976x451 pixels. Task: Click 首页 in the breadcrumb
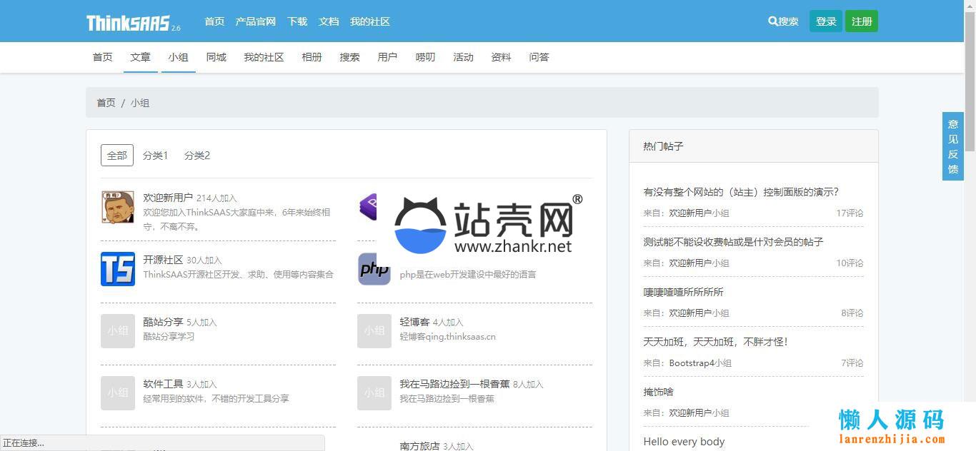[x=106, y=103]
